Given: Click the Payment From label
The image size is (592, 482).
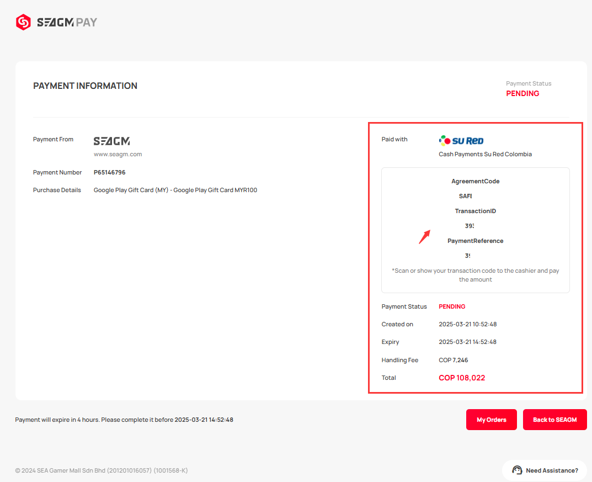Looking at the screenshot, I should coord(53,139).
